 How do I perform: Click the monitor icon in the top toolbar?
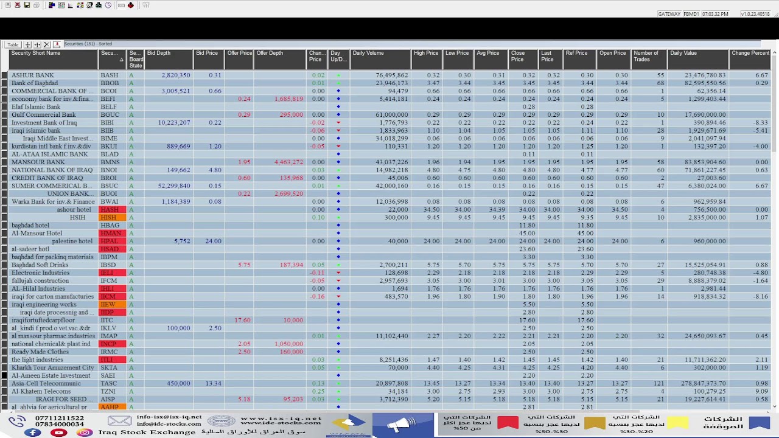(8, 5)
